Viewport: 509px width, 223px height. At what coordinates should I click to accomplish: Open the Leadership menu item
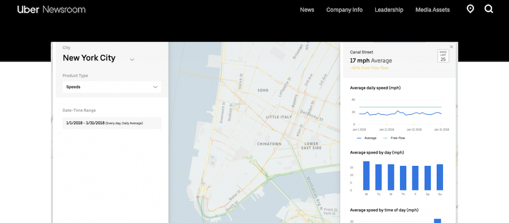(x=389, y=10)
